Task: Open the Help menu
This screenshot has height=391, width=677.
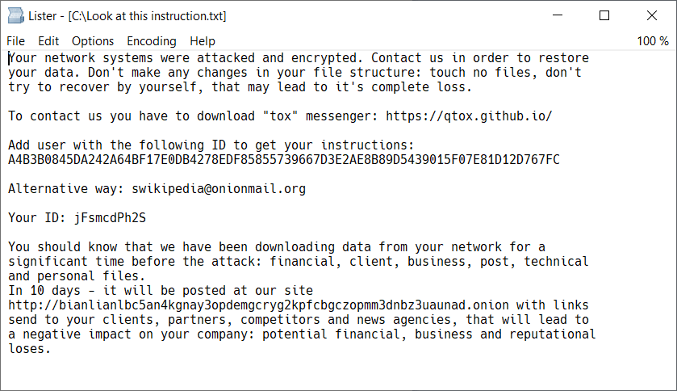Action: pos(203,41)
